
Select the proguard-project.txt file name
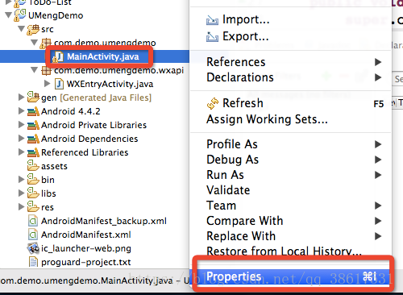coord(86,262)
